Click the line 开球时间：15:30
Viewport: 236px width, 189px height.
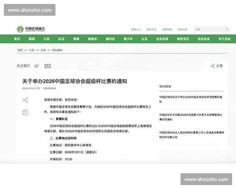coord(61,159)
